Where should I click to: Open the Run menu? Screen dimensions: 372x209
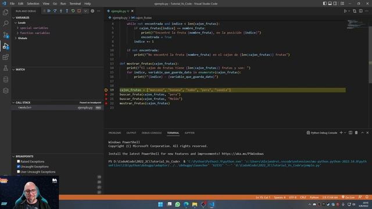(63, 3)
